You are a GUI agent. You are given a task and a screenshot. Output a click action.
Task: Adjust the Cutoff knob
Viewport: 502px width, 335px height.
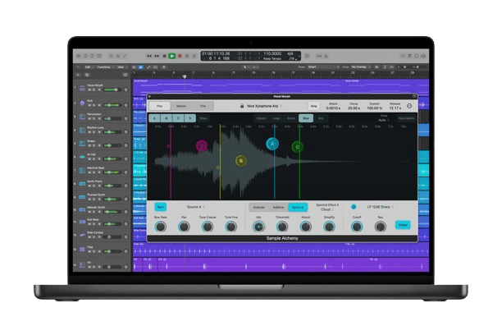pos(354,226)
